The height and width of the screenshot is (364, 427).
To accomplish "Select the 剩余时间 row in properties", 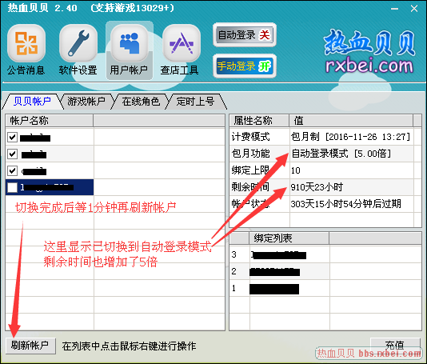I will click(x=322, y=187).
